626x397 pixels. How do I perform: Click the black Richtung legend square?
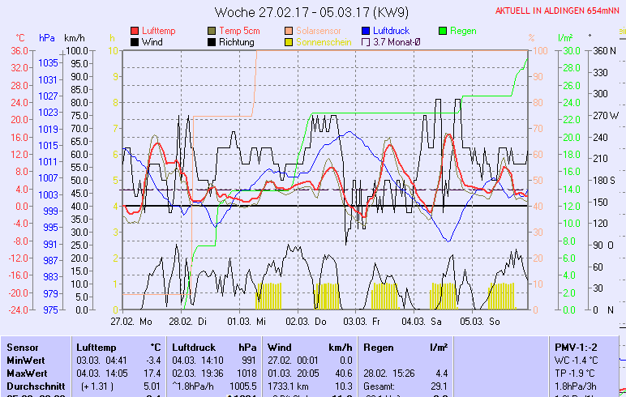pos(212,41)
